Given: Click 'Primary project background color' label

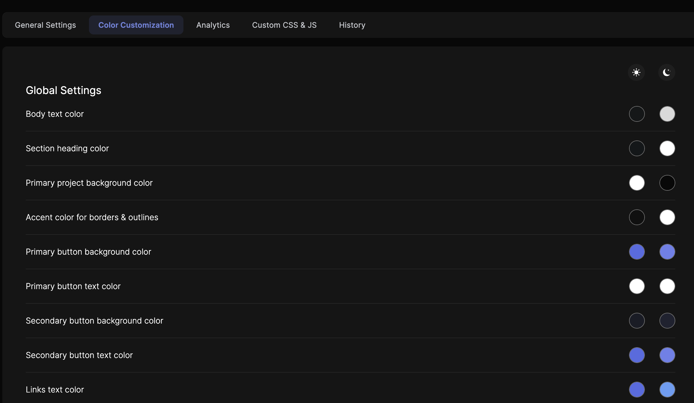Looking at the screenshot, I should tap(89, 183).
